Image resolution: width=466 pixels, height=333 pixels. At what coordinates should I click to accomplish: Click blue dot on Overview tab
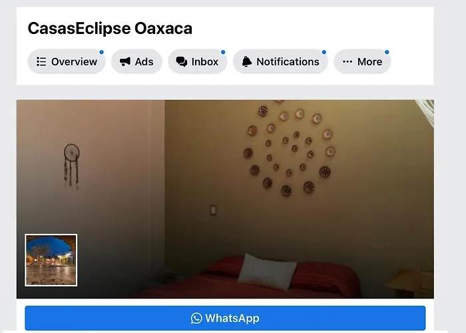click(x=102, y=52)
